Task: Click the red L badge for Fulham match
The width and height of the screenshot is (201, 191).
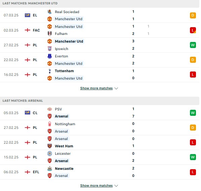Action: (x=193, y=30)
